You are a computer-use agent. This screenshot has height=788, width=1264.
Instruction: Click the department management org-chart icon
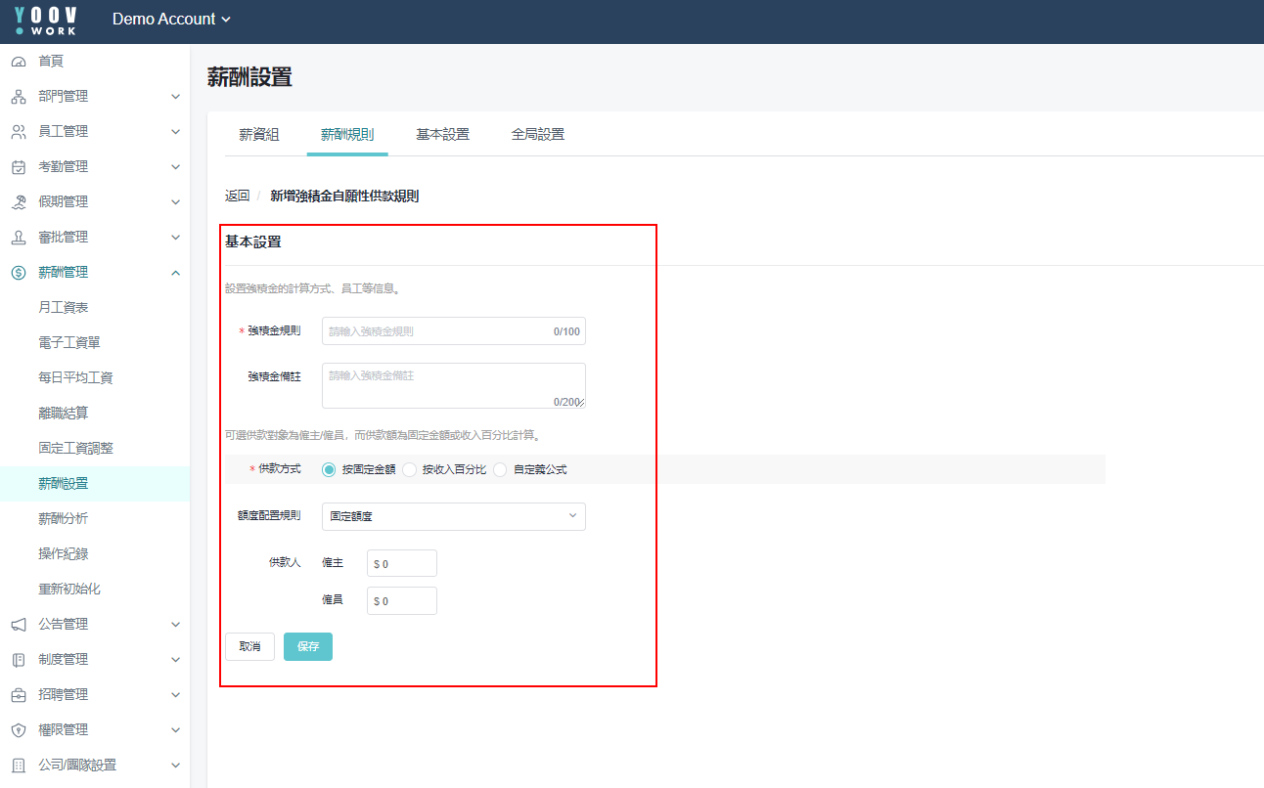pos(18,97)
